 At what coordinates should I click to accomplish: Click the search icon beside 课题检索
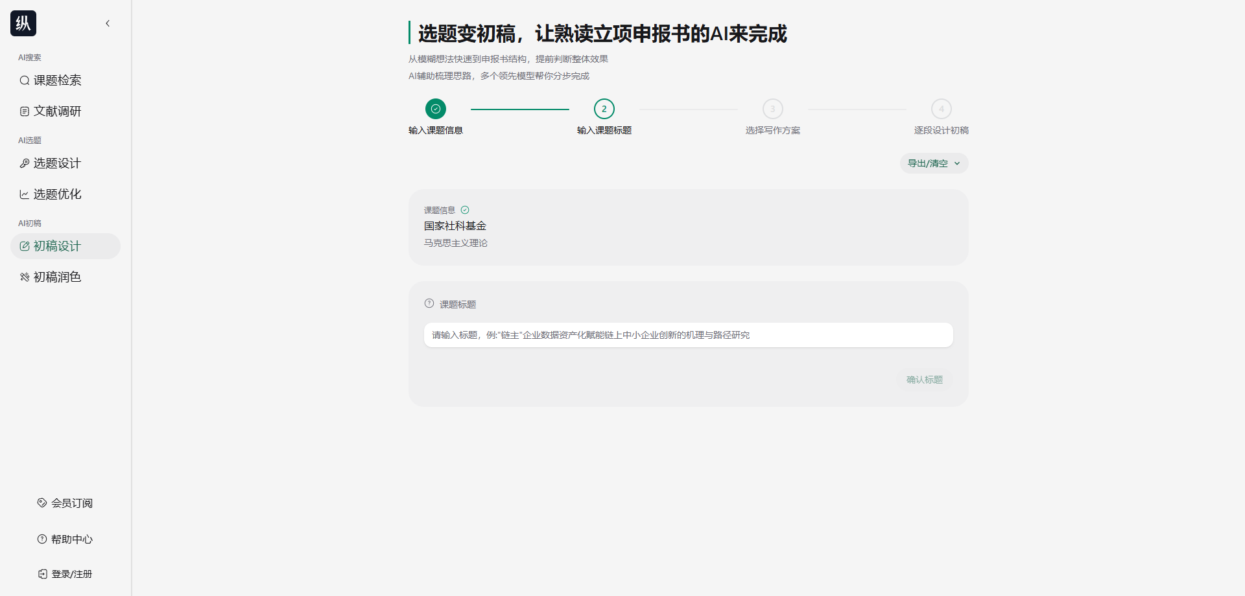coord(25,80)
